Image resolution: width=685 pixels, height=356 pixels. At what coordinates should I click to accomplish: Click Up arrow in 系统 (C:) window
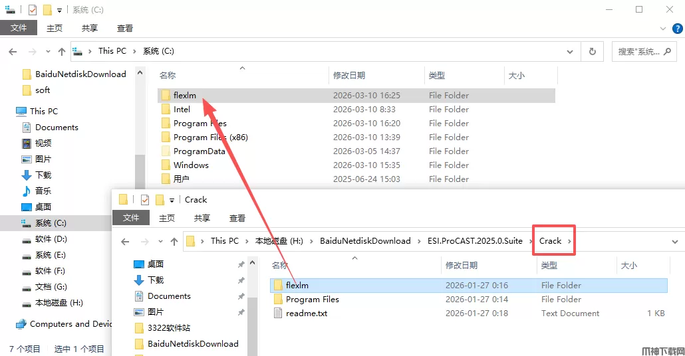point(62,52)
